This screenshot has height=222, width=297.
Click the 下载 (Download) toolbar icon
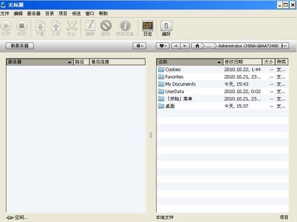[40, 26]
